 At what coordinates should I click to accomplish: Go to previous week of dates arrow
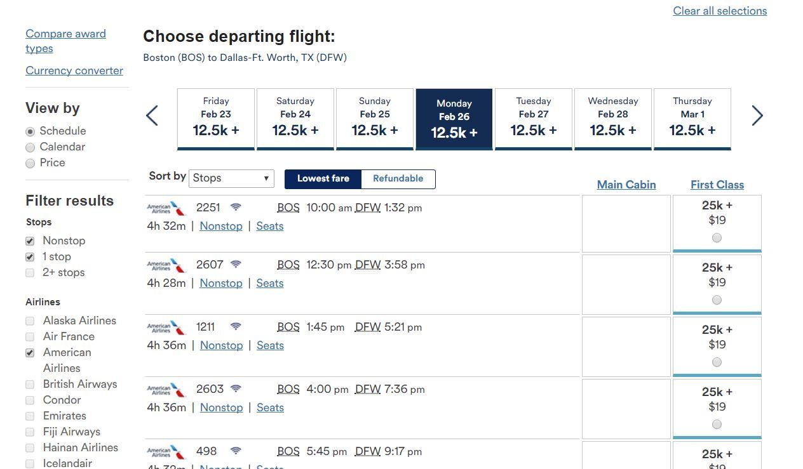click(x=152, y=116)
